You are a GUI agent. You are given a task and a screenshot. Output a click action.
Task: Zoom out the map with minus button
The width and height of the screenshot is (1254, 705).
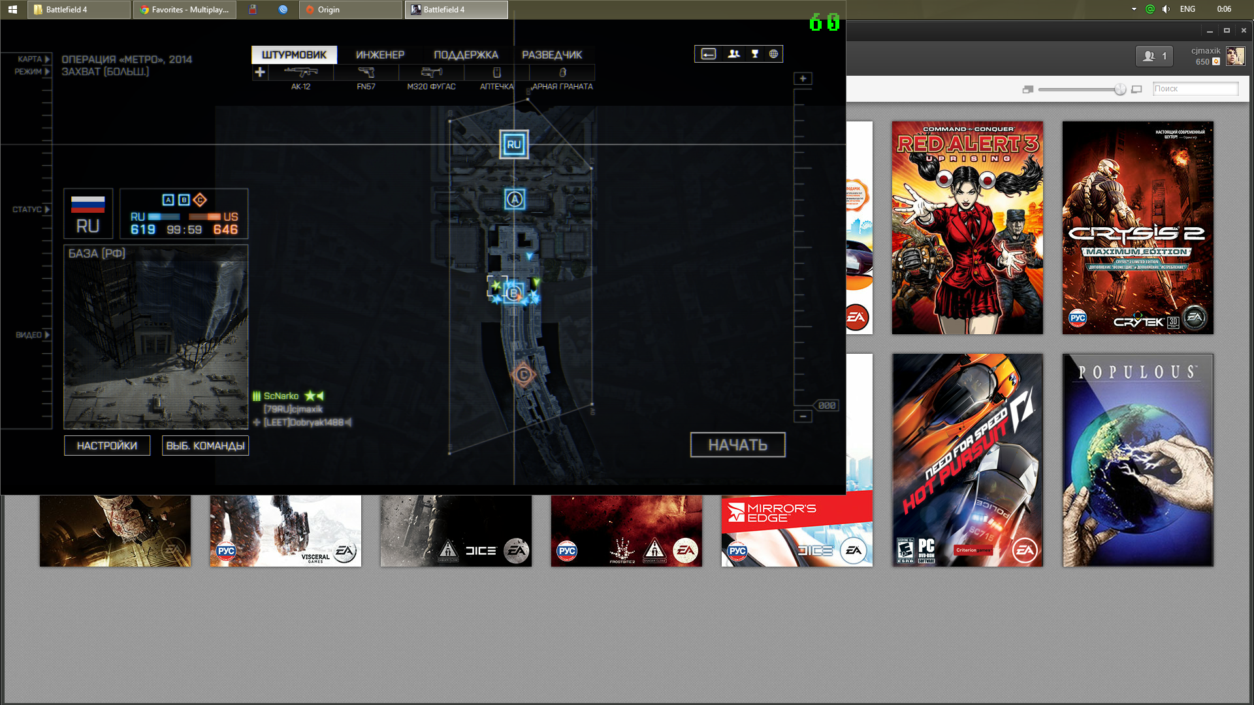point(803,416)
